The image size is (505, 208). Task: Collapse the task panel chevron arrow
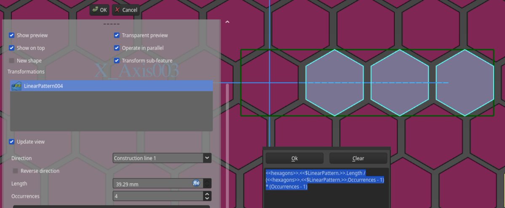point(227,22)
